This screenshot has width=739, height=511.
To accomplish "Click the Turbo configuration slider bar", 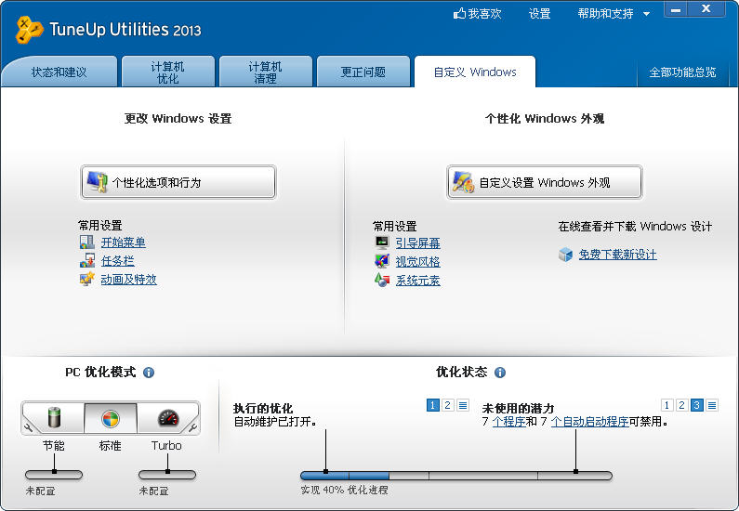I will [x=167, y=474].
